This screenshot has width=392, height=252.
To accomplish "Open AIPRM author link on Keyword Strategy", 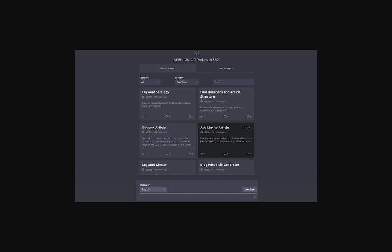I will point(149,97).
